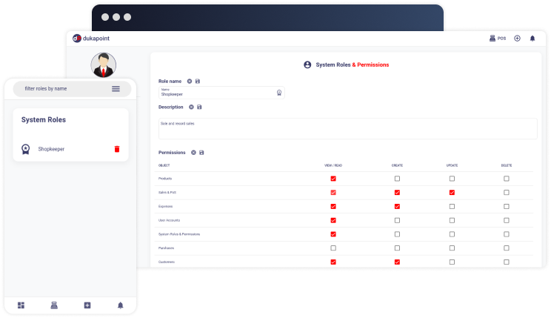Click the add circle icon in top bar
Viewport: 551px width, 318px height.
(x=517, y=38)
